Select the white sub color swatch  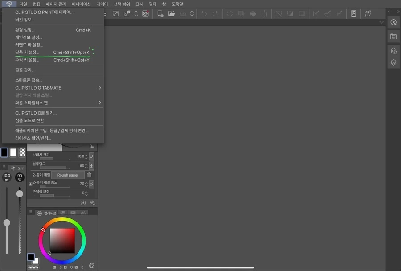pyautogui.click(x=13, y=152)
